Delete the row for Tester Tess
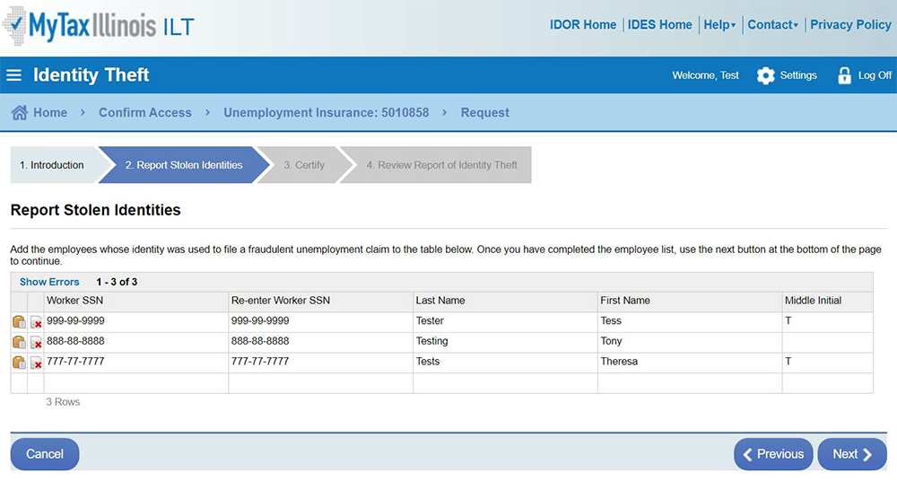The image size is (897, 481). pos(37,322)
